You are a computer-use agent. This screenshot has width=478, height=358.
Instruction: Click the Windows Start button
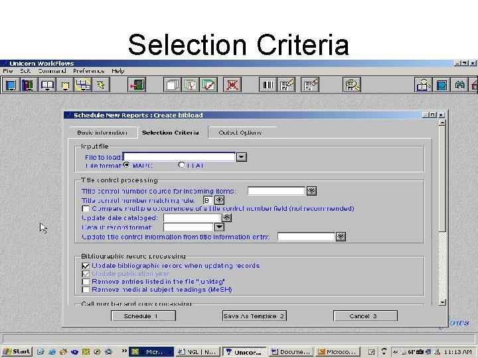click(17, 351)
